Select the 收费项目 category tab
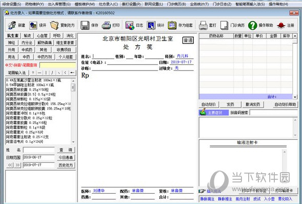Screen dimensions: 302x204 pos(64,50)
